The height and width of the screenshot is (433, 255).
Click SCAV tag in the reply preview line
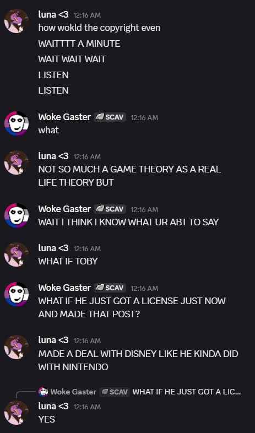pyautogui.click(x=115, y=392)
